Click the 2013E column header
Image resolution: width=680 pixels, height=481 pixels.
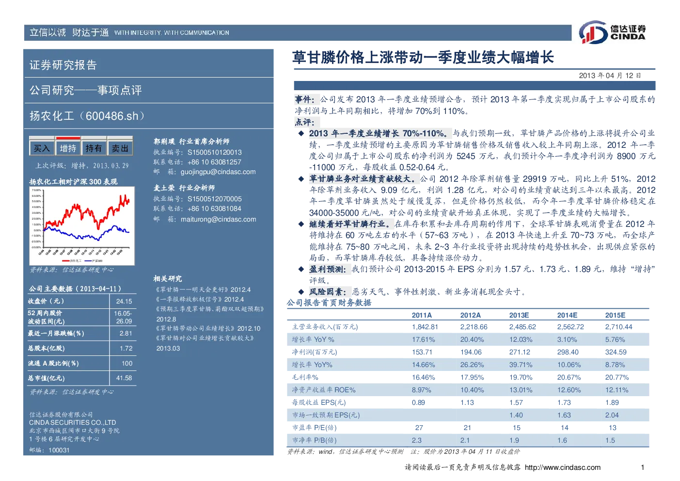tap(519, 315)
